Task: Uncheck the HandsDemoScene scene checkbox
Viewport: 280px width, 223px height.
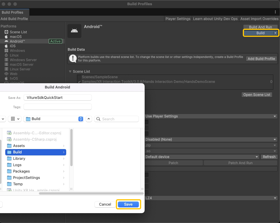Action: point(79,82)
